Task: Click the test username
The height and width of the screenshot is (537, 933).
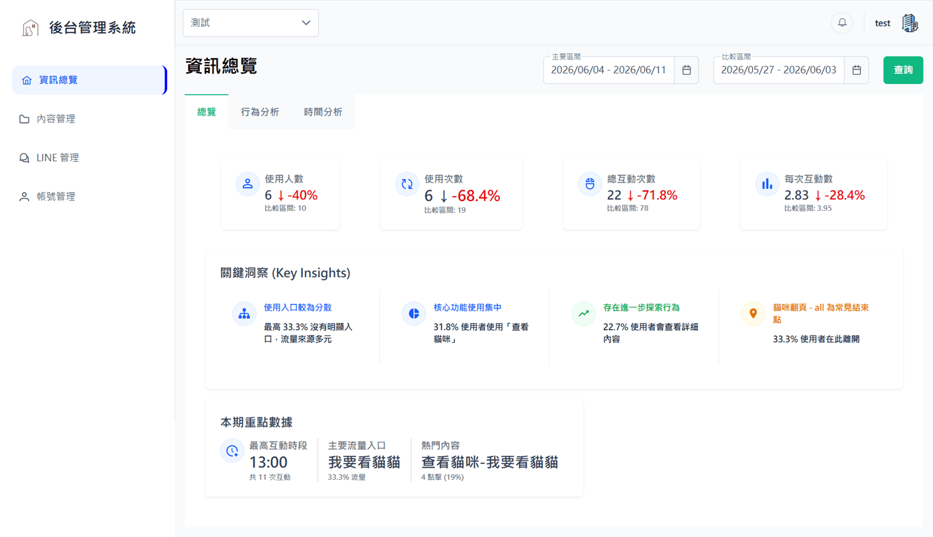Action: coord(883,23)
